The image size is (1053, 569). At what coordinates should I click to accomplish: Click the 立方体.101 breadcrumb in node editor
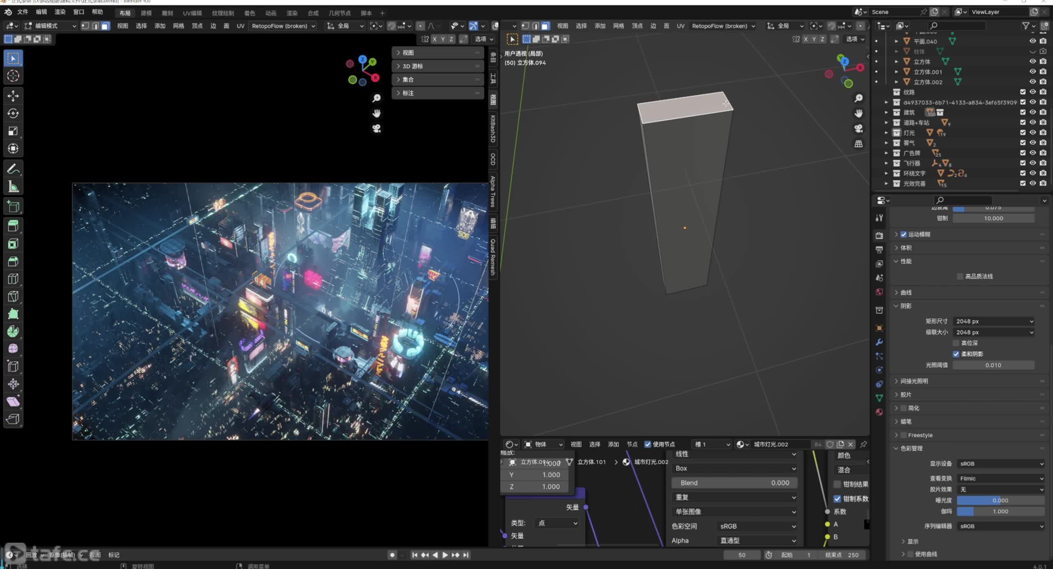pos(591,462)
